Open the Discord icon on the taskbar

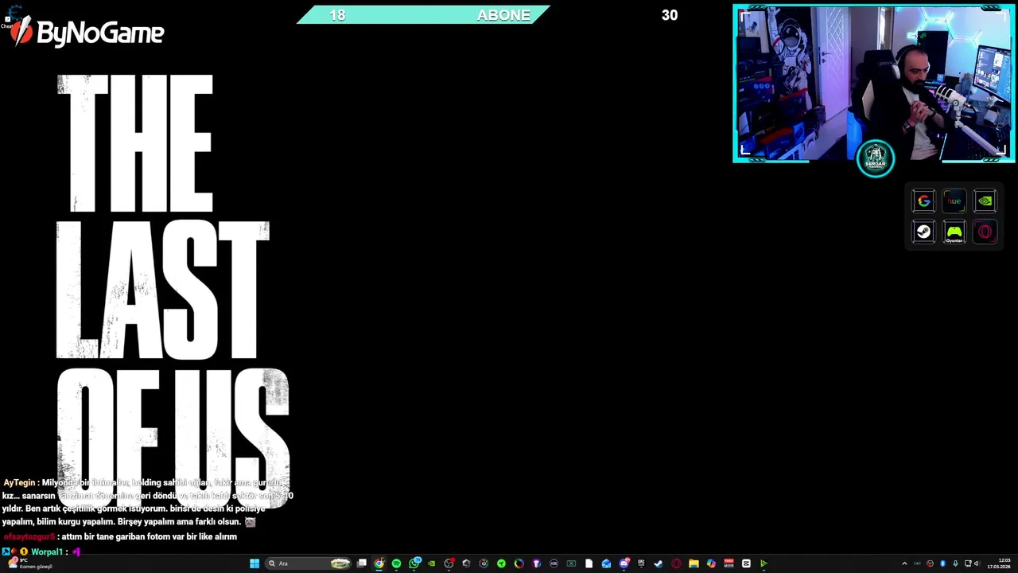[624, 563]
